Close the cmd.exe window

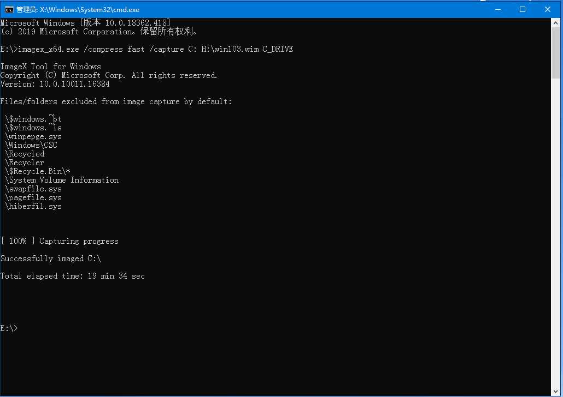(x=548, y=9)
